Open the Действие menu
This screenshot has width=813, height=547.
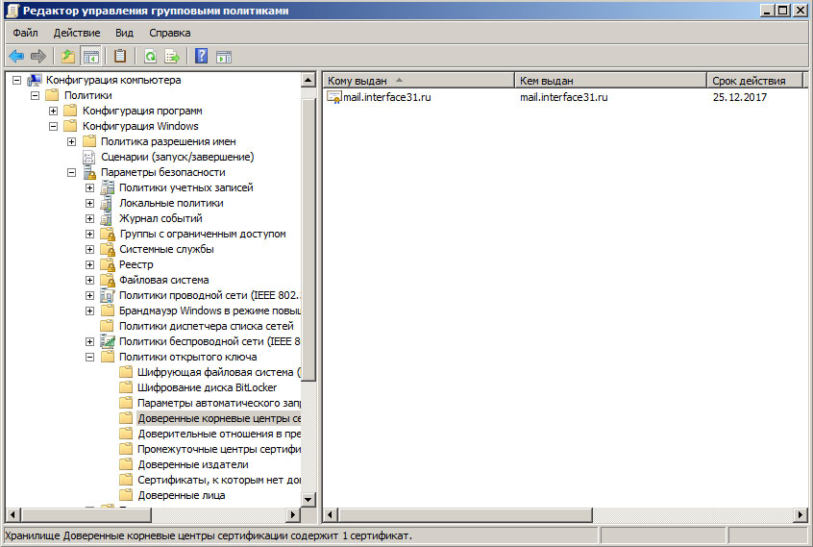pyautogui.click(x=77, y=33)
